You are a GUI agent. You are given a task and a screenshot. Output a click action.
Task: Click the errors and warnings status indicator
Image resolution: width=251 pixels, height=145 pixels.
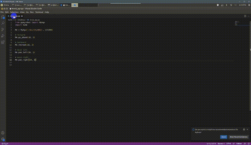point(5,144)
